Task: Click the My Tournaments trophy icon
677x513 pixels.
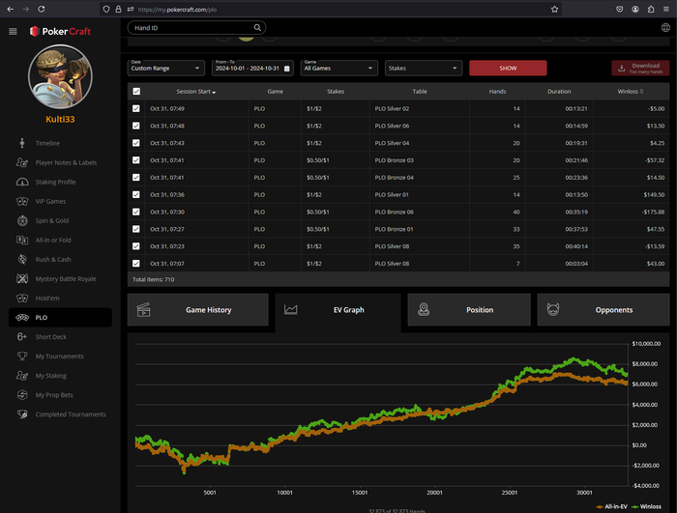Action: [x=22, y=356]
